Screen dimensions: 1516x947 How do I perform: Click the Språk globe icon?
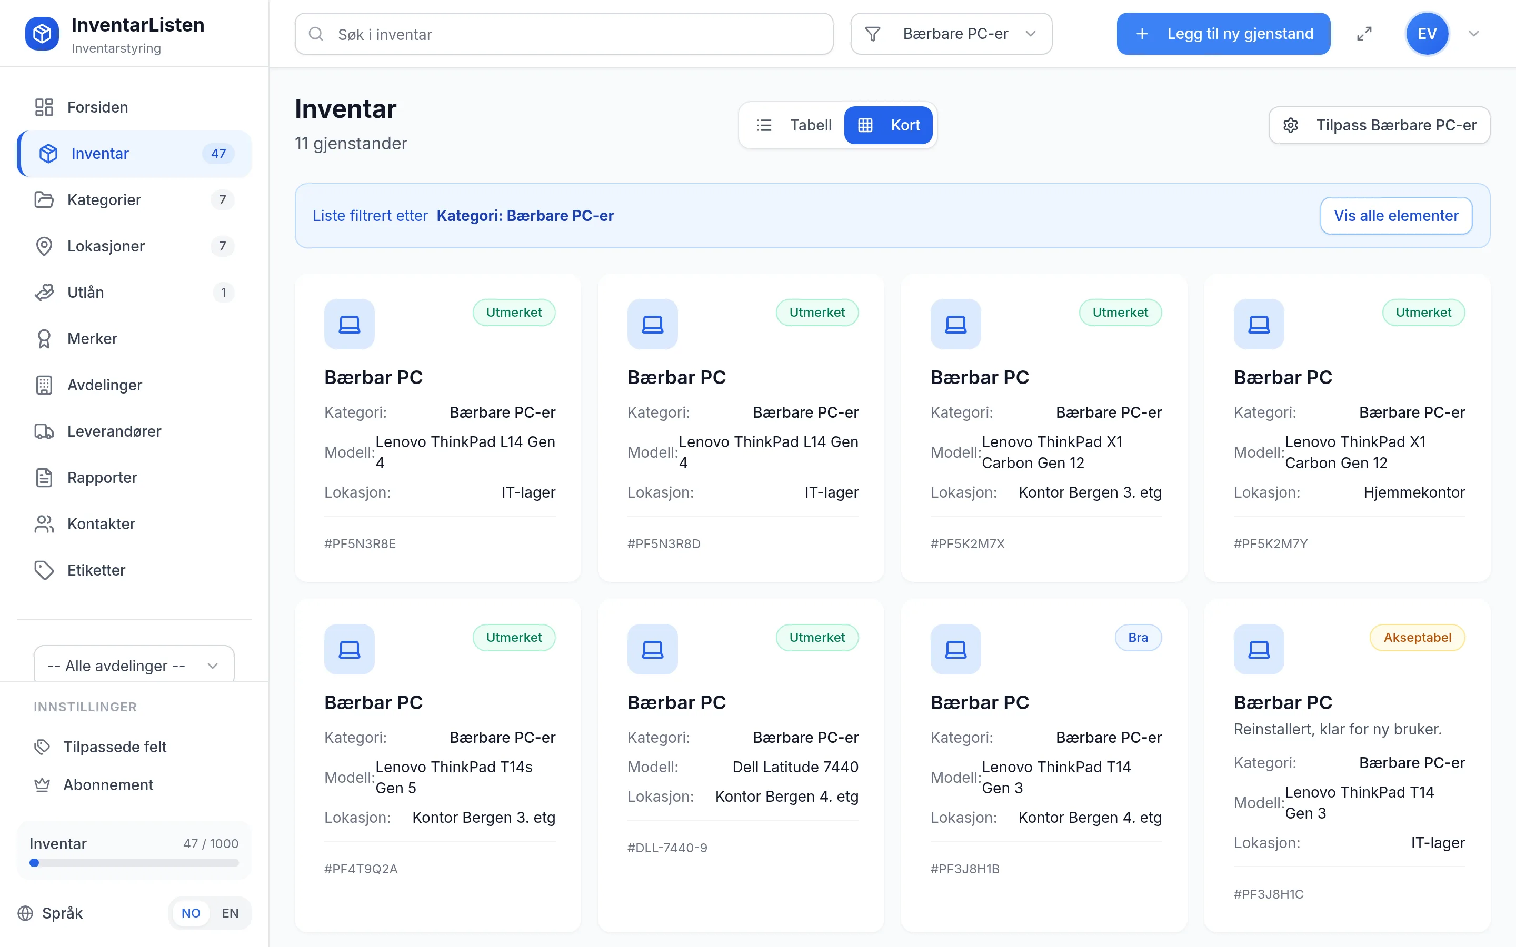click(x=25, y=913)
